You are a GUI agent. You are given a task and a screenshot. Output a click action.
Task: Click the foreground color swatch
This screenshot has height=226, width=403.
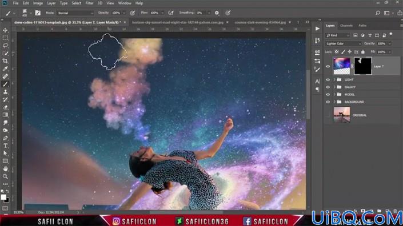[3, 197]
